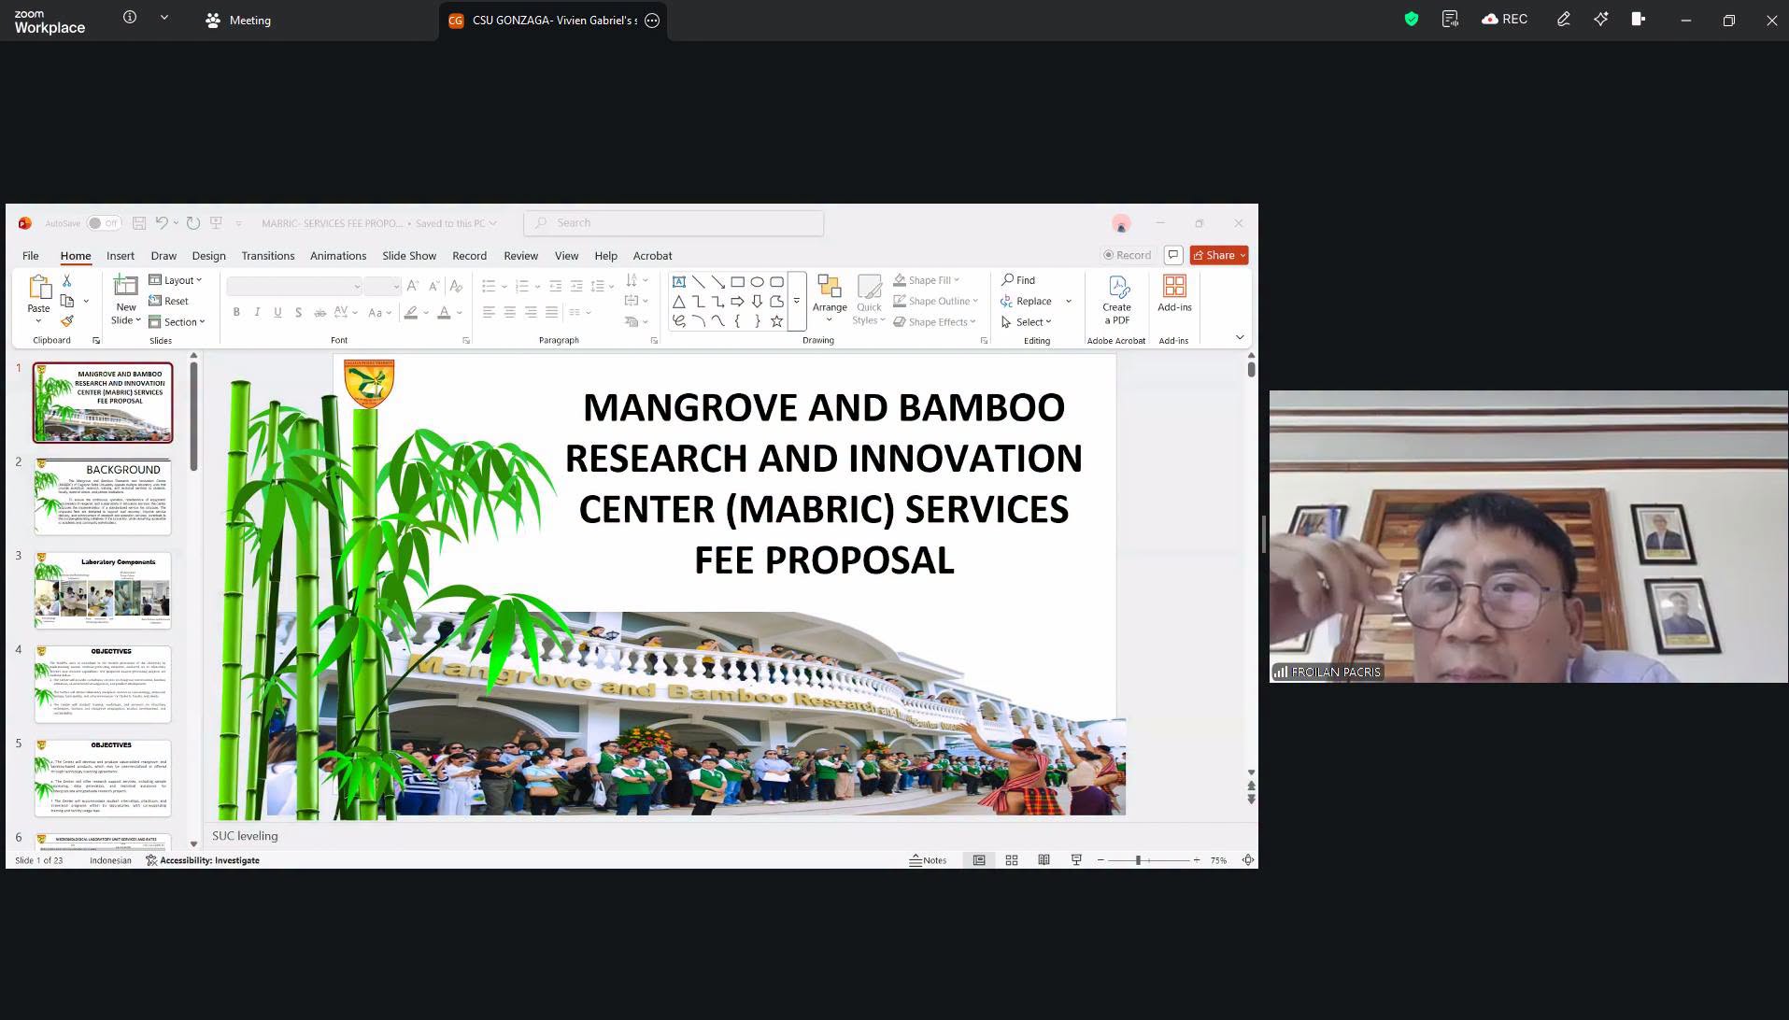Viewport: 1789px width, 1020px height.
Task: Open the Transitions ribbon tab
Action: (267, 256)
